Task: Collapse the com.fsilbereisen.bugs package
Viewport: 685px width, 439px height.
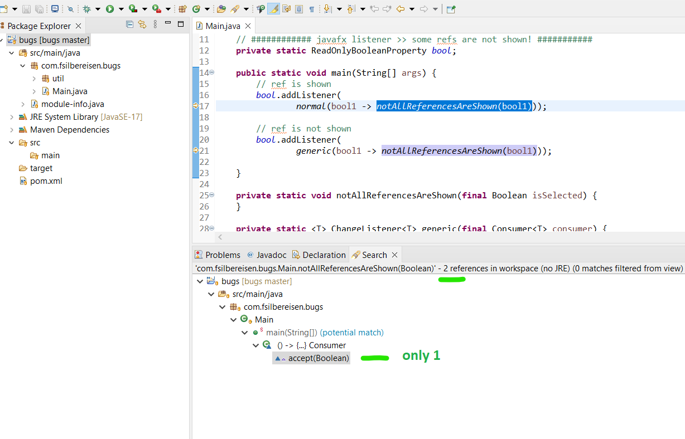Action: (22, 65)
